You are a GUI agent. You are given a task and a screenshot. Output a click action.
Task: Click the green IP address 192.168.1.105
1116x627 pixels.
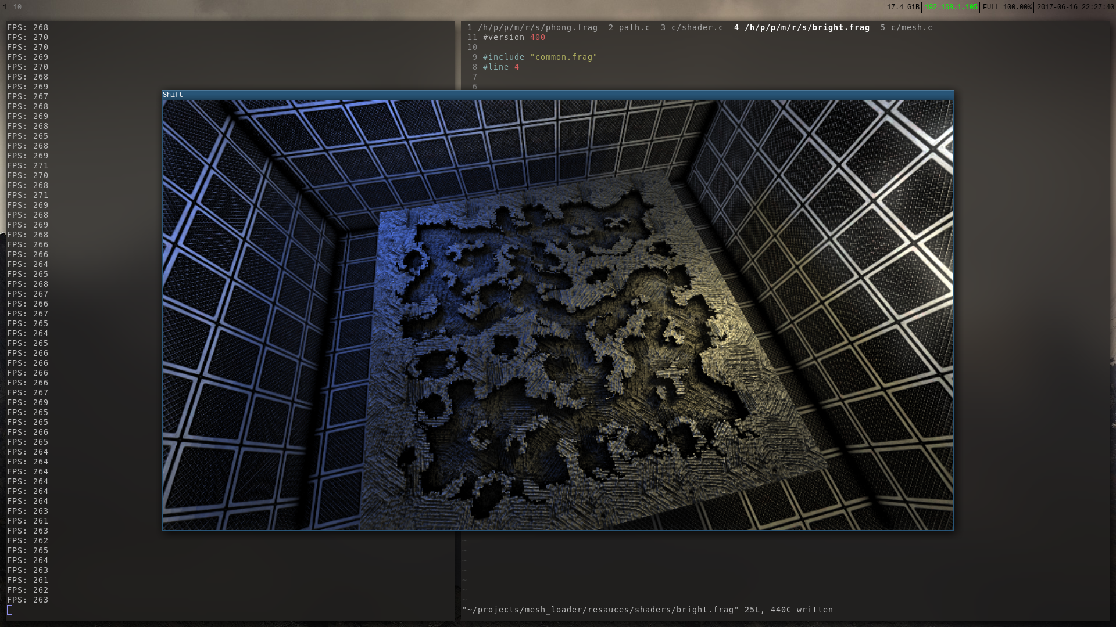point(951,7)
